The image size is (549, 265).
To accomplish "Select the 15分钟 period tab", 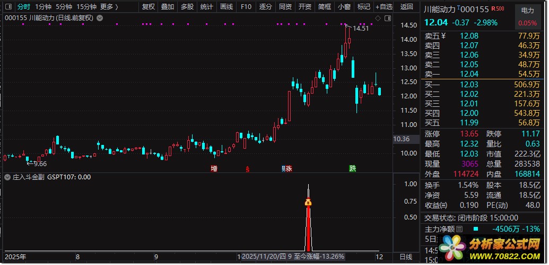I will (86, 7).
